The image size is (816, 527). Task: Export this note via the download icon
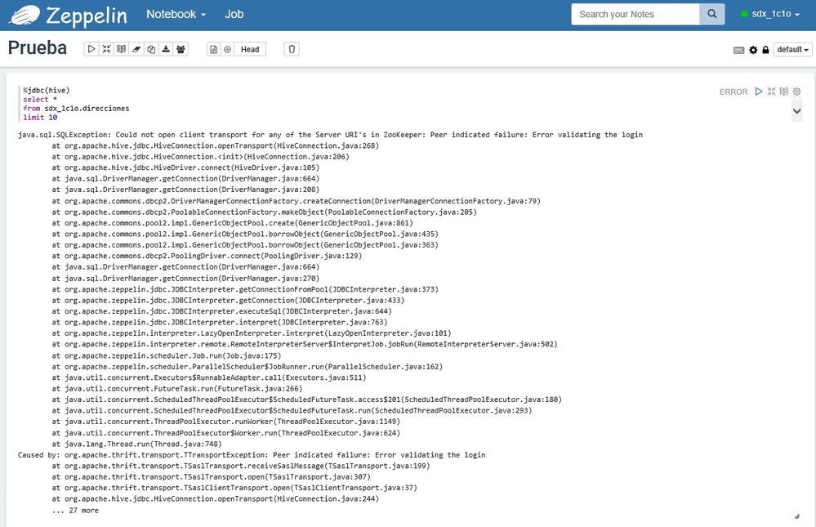pyautogui.click(x=166, y=49)
